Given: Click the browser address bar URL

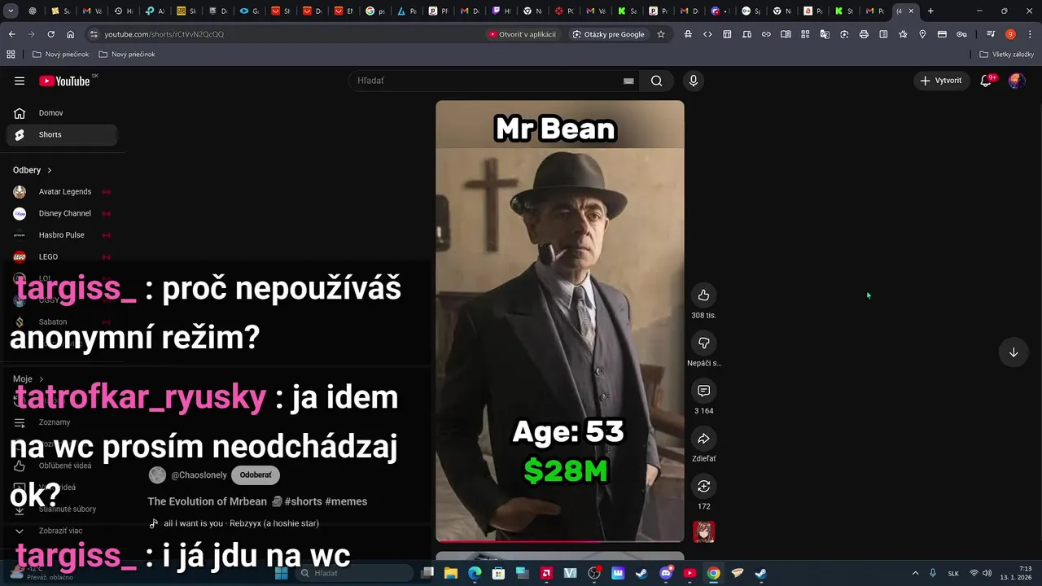Looking at the screenshot, I should pyautogui.click(x=164, y=34).
